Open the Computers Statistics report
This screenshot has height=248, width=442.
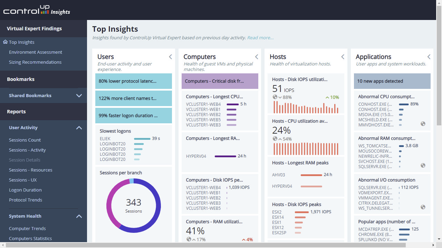pyautogui.click(x=30, y=238)
